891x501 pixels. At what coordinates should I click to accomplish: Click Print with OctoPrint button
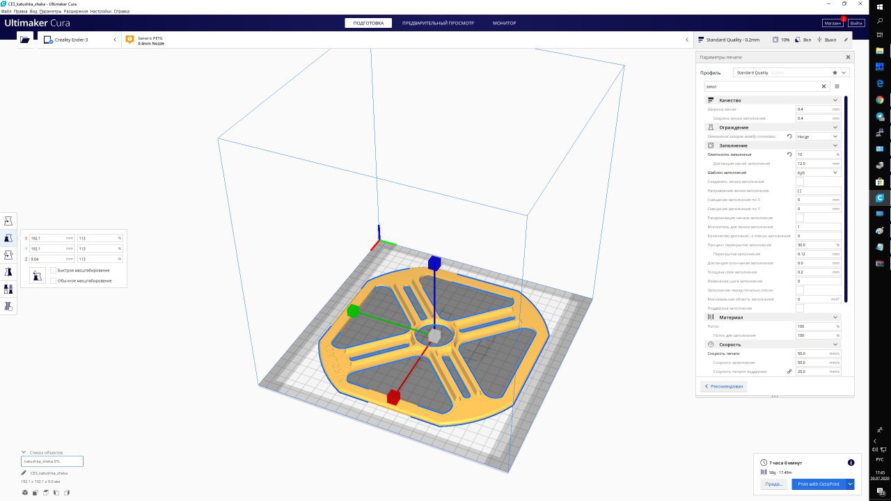click(x=819, y=484)
